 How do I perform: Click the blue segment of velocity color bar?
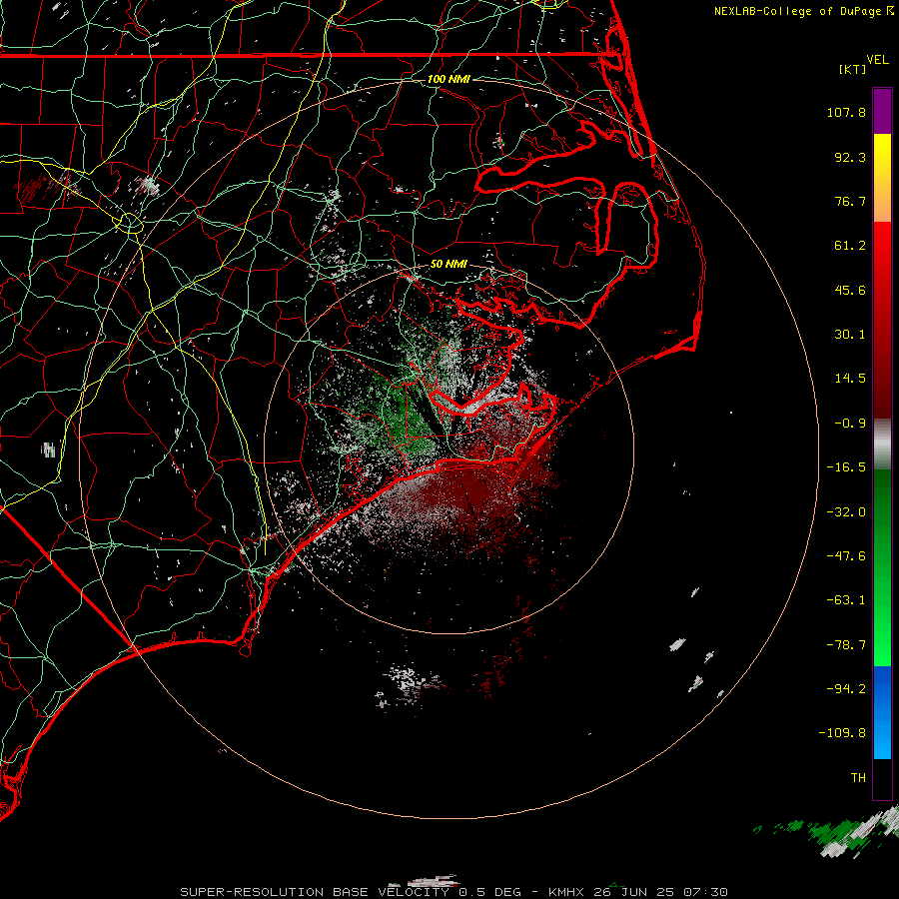(882, 712)
